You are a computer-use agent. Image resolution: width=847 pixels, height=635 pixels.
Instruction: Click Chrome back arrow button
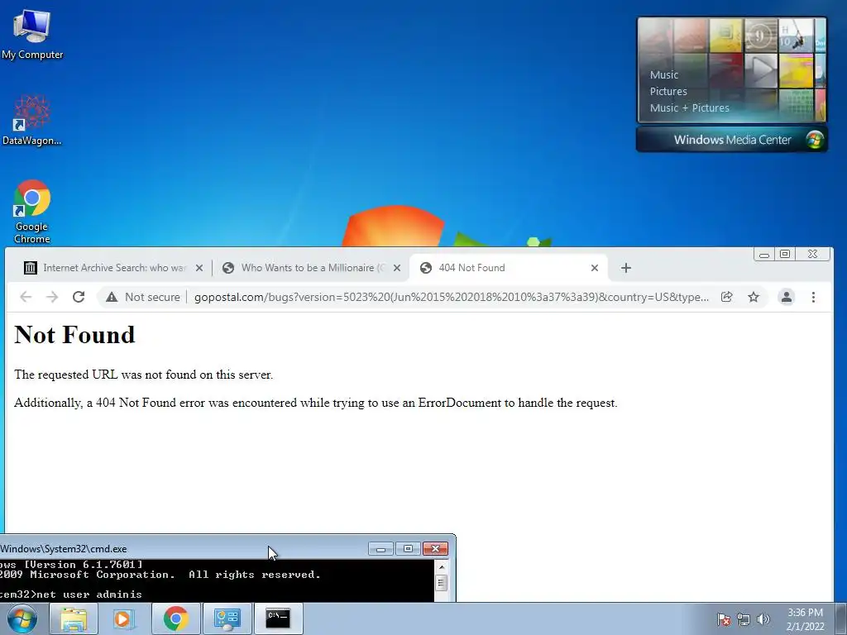tap(26, 297)
